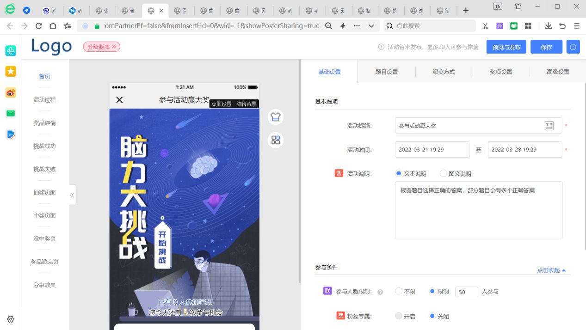Click the zoom magnifier in address bar
The image size is (586, 330).
point(328,26)
